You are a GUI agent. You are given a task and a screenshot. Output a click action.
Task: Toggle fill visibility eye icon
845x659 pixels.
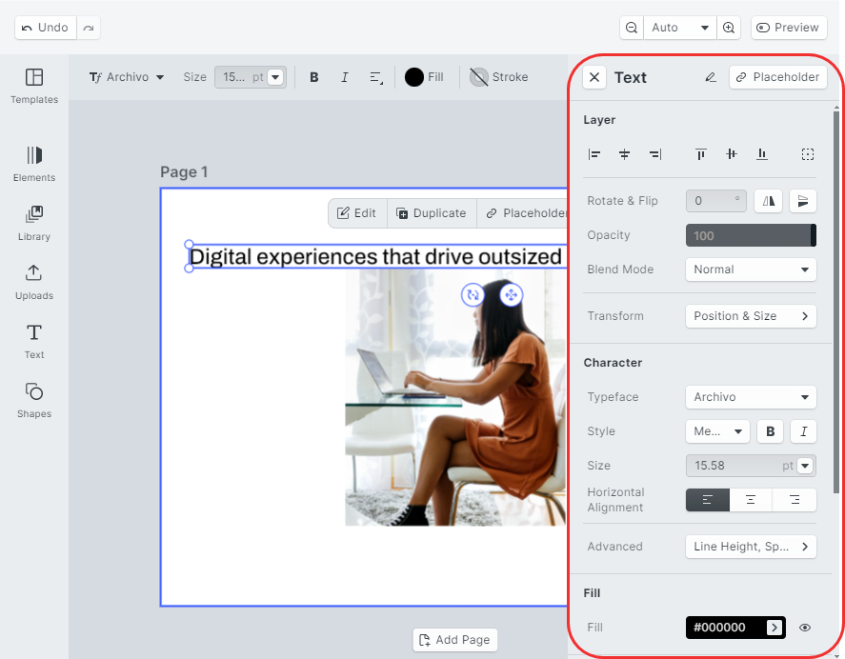(805, 628)
